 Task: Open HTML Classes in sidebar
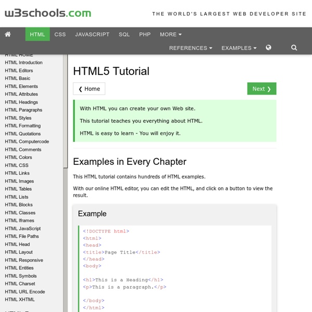[20, 213]
